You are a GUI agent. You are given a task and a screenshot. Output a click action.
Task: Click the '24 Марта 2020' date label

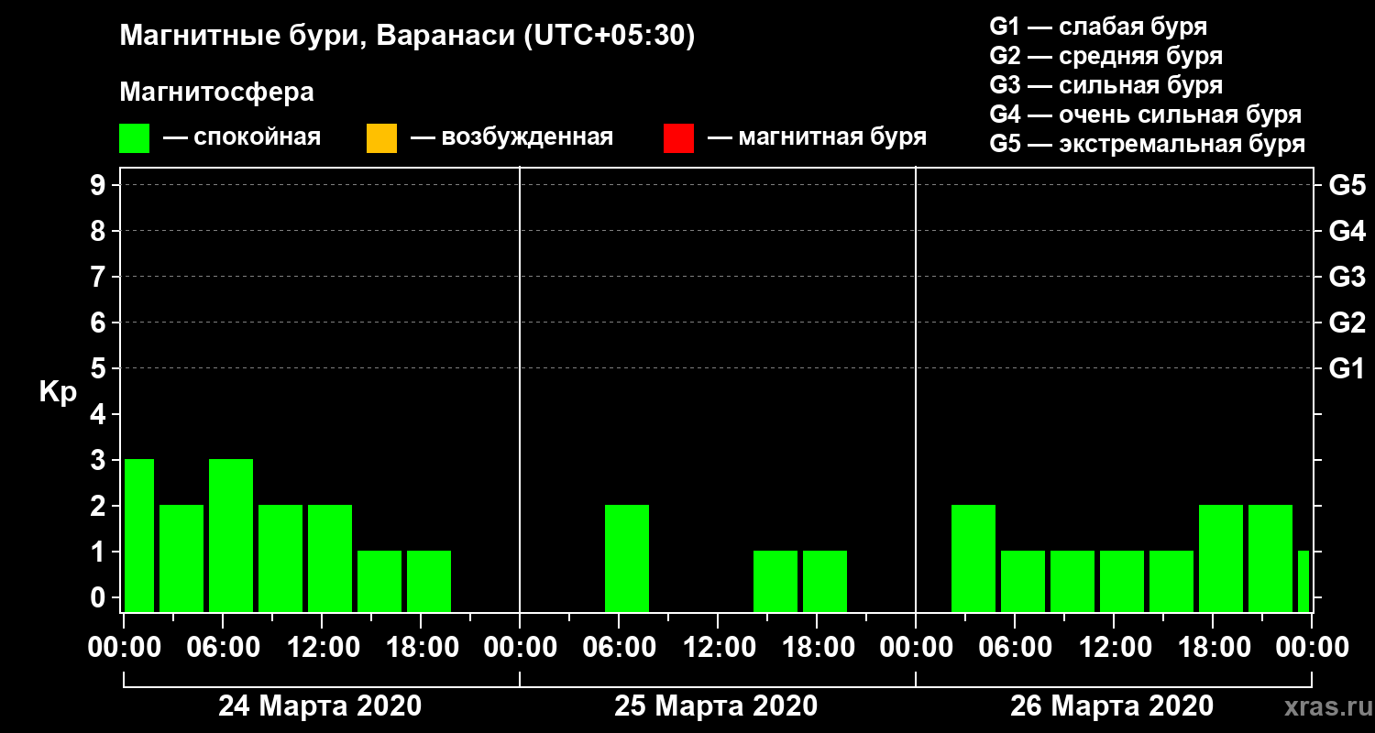[320, 706]
